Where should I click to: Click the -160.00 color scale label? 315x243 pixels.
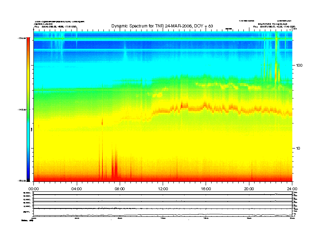click(x=22, y=181)
